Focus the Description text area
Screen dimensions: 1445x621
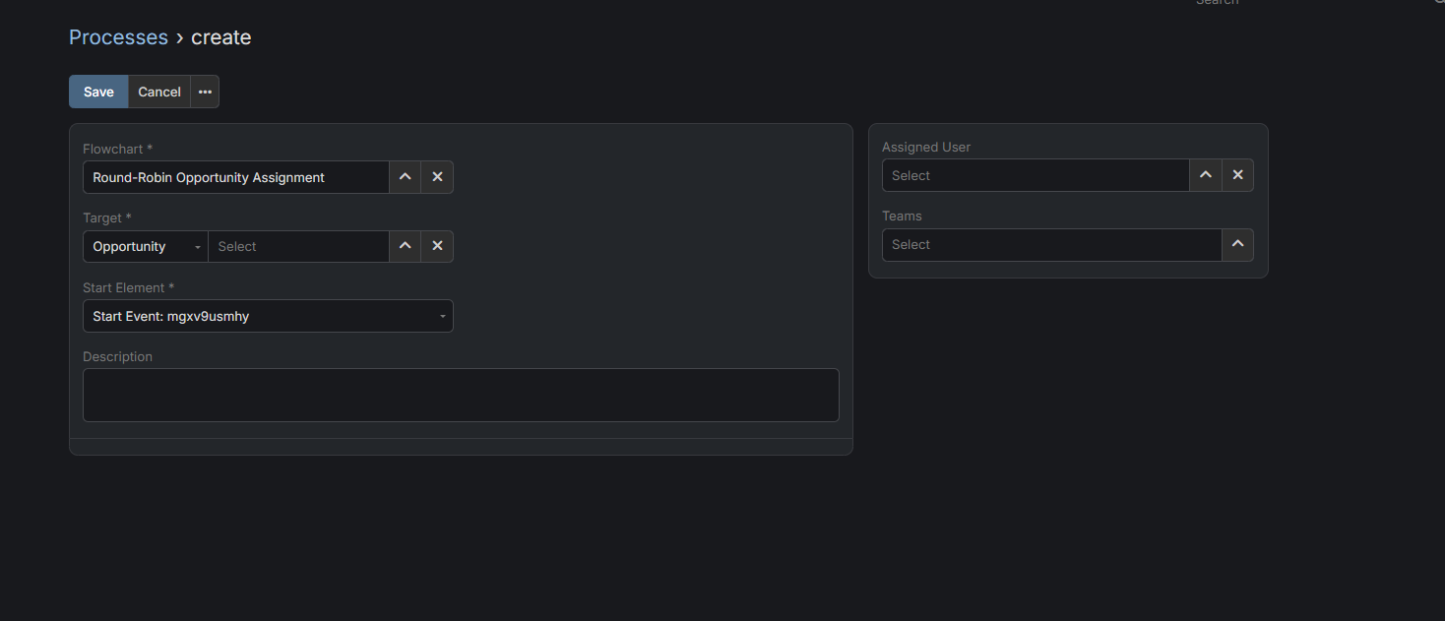tap(461, 395)
